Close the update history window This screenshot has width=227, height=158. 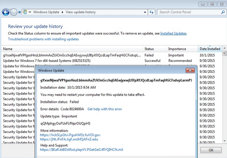tap(222, 4)
